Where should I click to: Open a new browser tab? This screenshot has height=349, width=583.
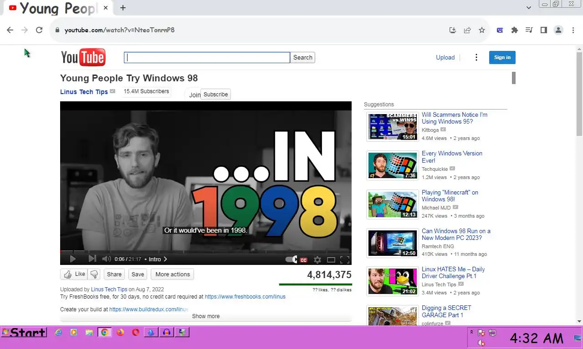click(x=123, y=8)
